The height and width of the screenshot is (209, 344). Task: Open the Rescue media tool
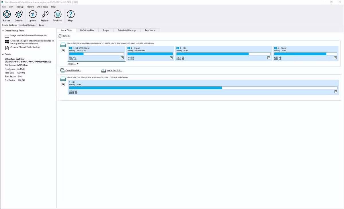coord(7,14)
